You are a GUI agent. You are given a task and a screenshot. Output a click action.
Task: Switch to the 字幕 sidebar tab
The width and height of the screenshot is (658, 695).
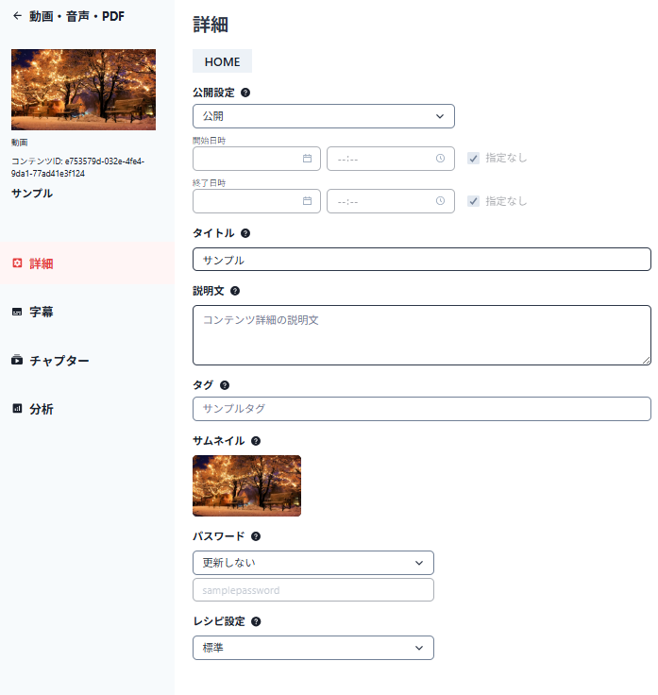(41, 312)
